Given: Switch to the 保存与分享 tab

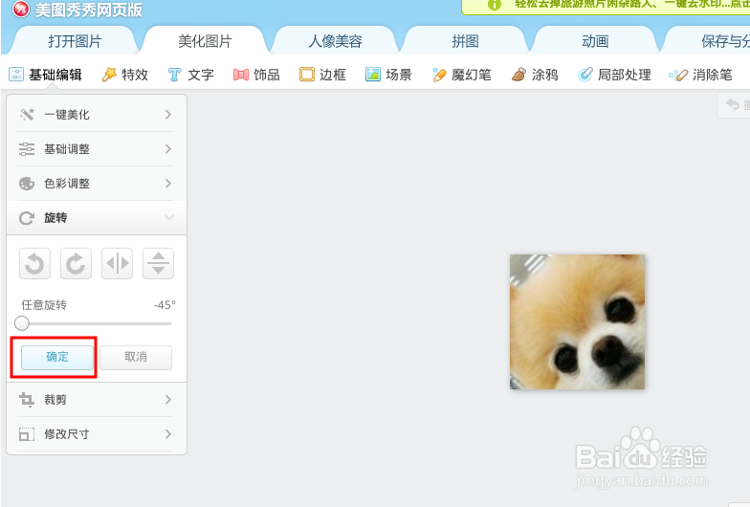Looking at the screenshot, I should [708, 41].
